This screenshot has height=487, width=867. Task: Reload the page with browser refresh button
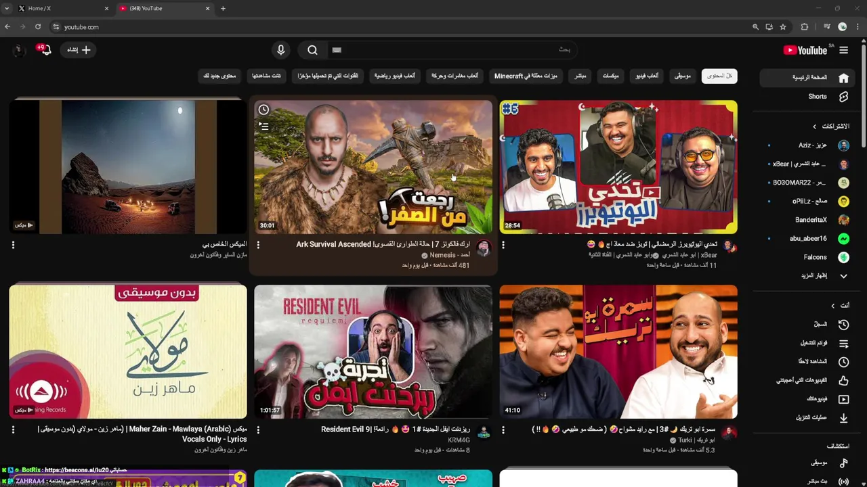coord(38,27)
